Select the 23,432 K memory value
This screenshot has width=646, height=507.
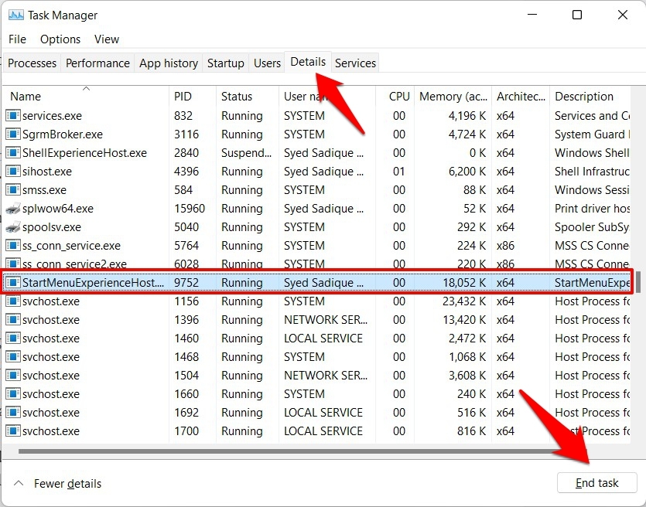pos(464,301)
